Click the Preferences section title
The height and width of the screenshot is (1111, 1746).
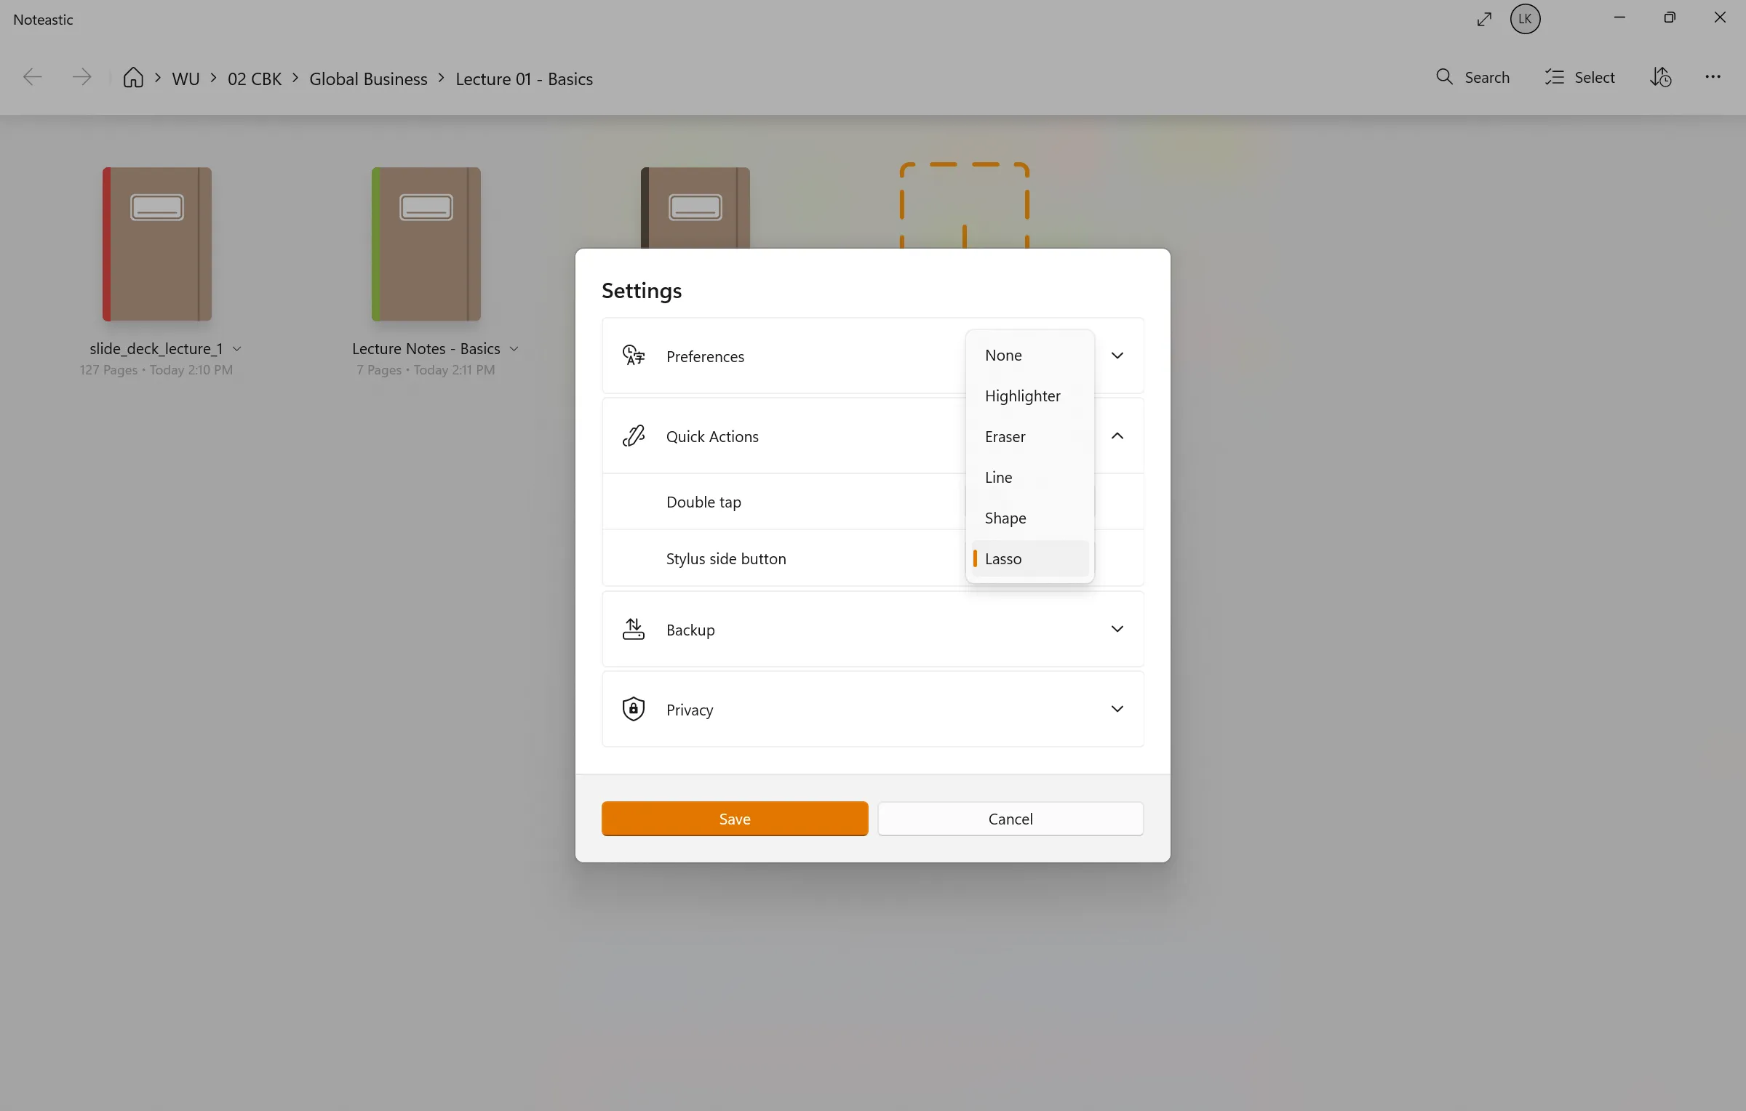[x=705, y=356]
